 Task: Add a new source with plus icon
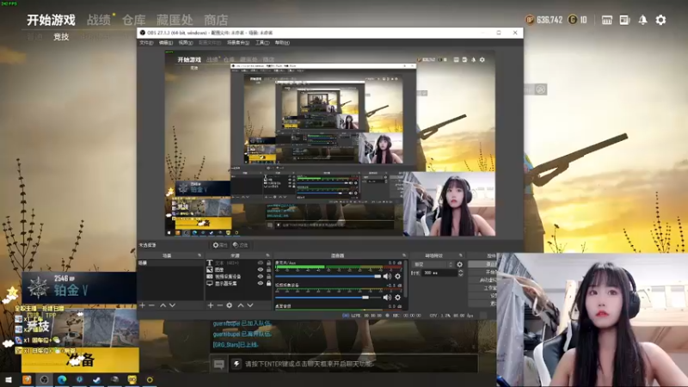pos(211,305)
